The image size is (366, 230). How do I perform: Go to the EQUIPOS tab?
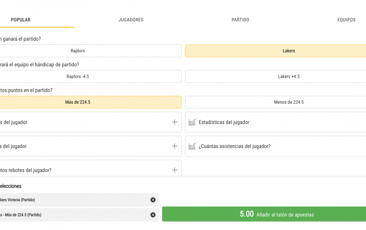pos(346,20)
